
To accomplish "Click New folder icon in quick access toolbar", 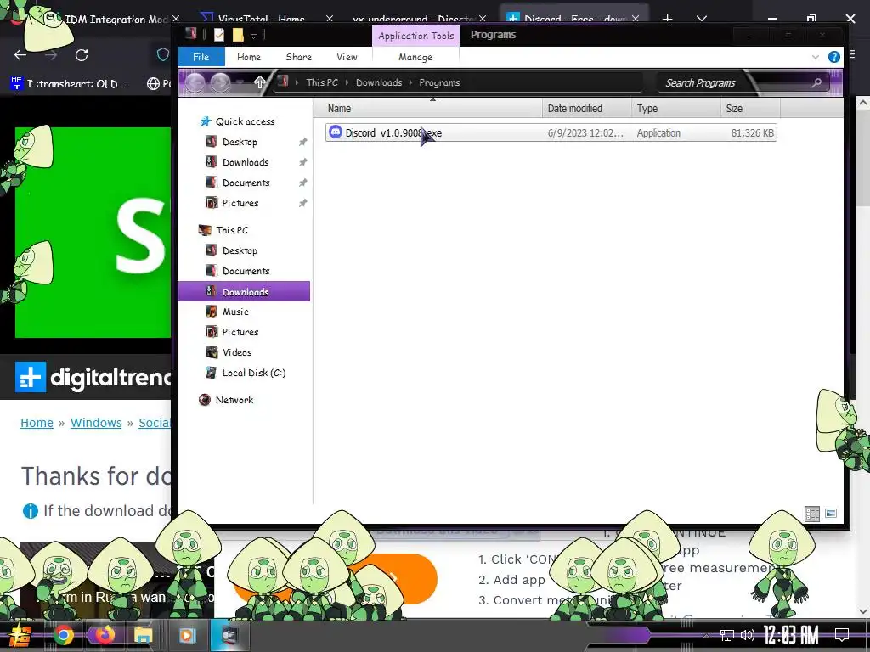I will click(238, 36).
